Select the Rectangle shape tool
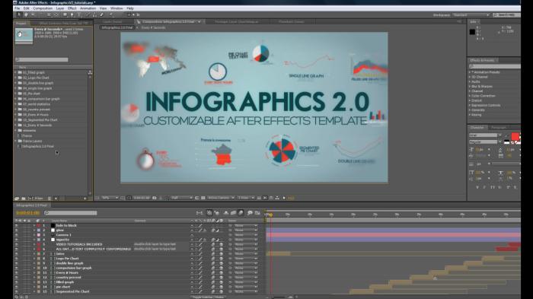Screen dimensions: 533x299 click(x=65, y=14)
